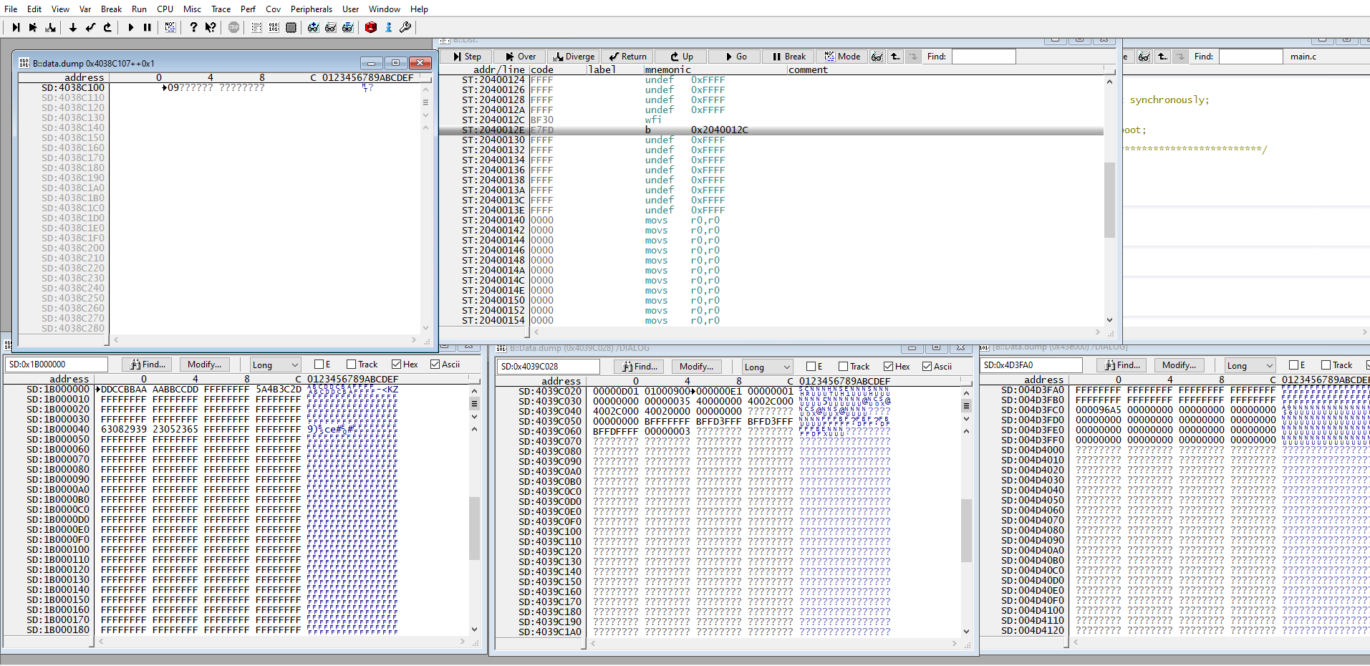Open the source listing icon
This screenshot has width=1370, height=666.
256,27
